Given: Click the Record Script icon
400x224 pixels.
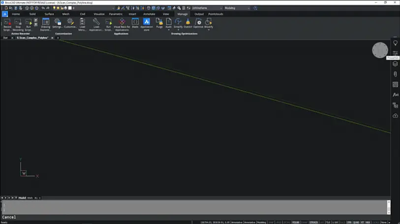Looking at the screenshot, I should tap(7, 25).
